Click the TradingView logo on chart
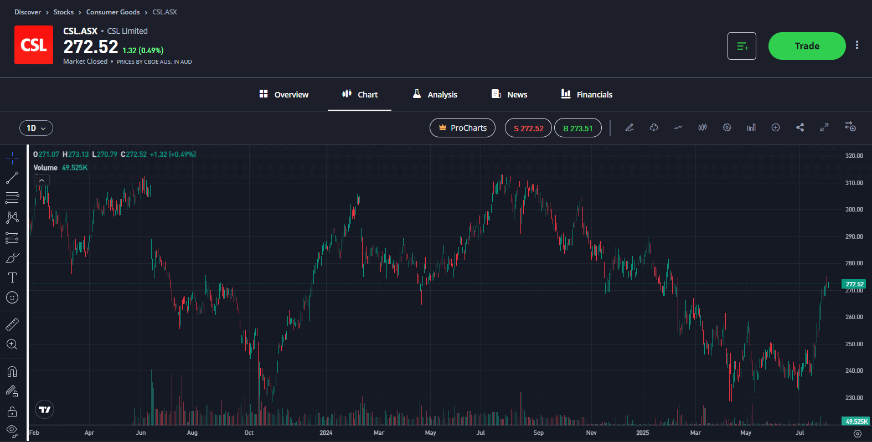872x442 pixels. pyautogui.click(x=45, y=409)
